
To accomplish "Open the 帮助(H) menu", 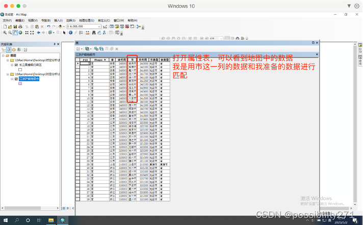I will click(x=133, y=20).
